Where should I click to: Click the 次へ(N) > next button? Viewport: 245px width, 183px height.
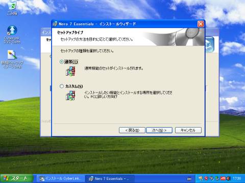pyautogui.click(x=159, y=130)
